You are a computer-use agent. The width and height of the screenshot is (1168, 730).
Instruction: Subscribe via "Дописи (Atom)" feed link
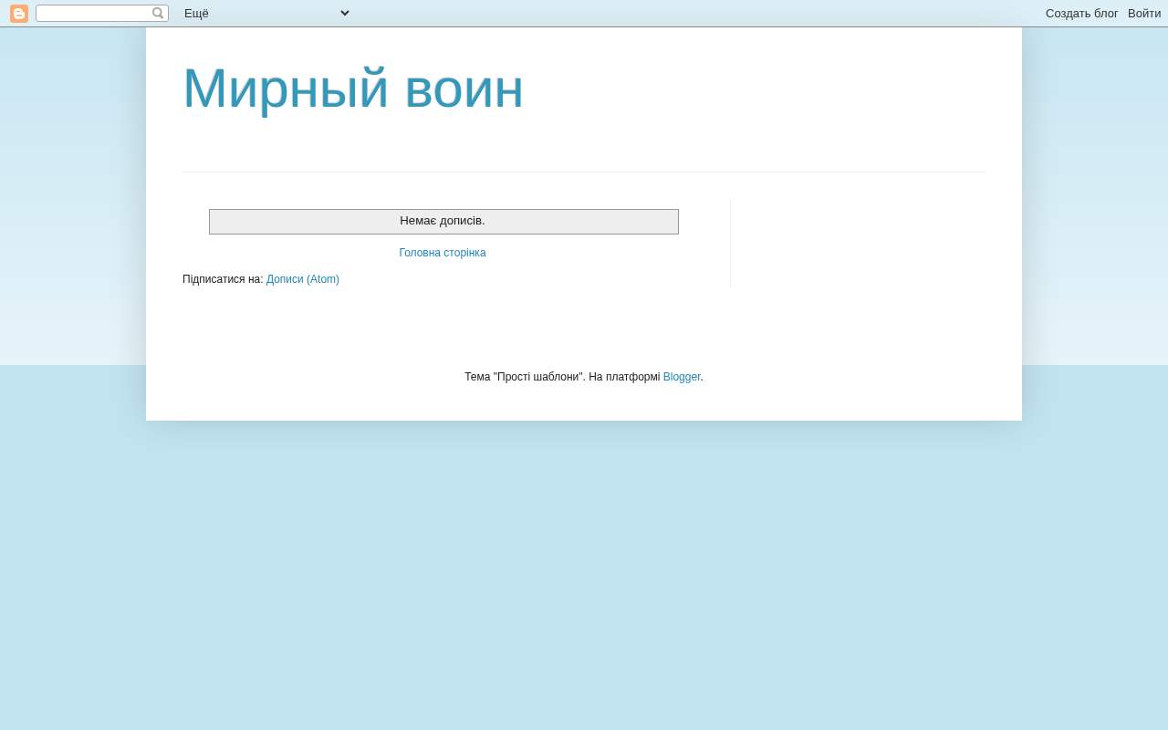(303, 279)
